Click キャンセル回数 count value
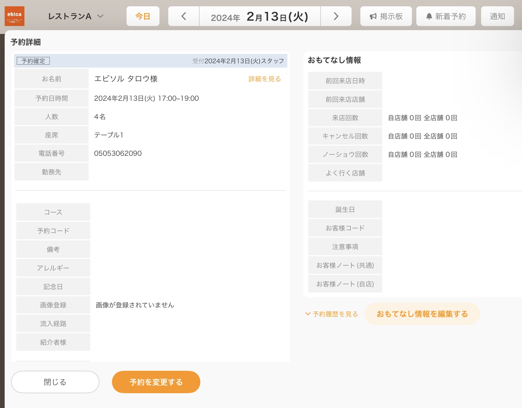 tap(423, 136)
